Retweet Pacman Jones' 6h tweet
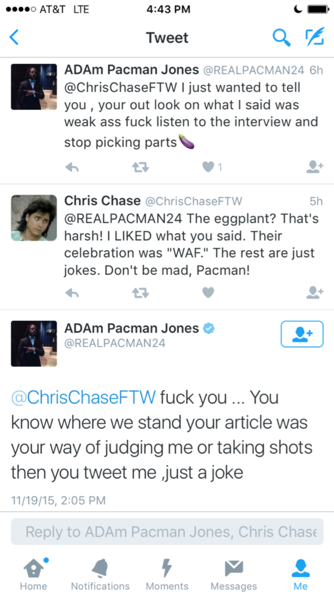Viewport: 334px width, 595px height. pyautogui.click(x=140, y=167)
